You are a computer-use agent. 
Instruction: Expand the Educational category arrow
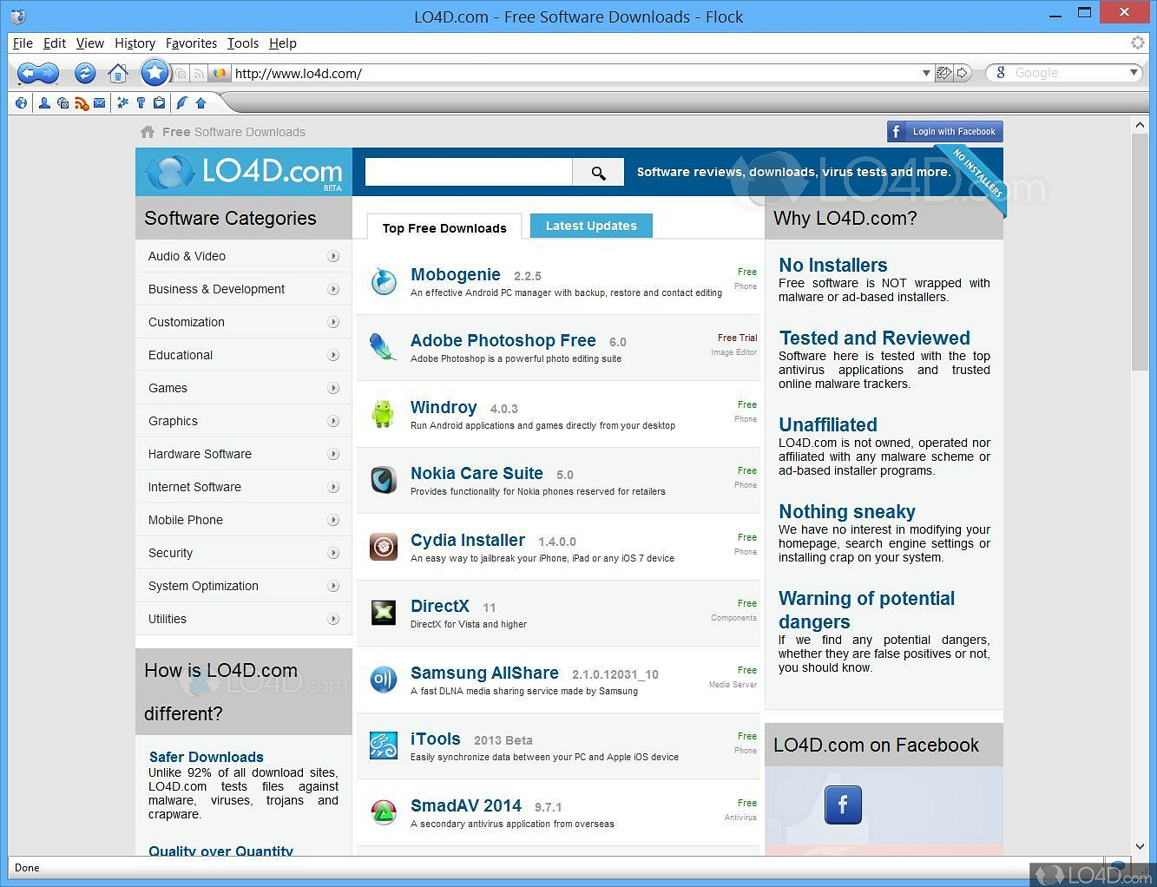[333, 355]
